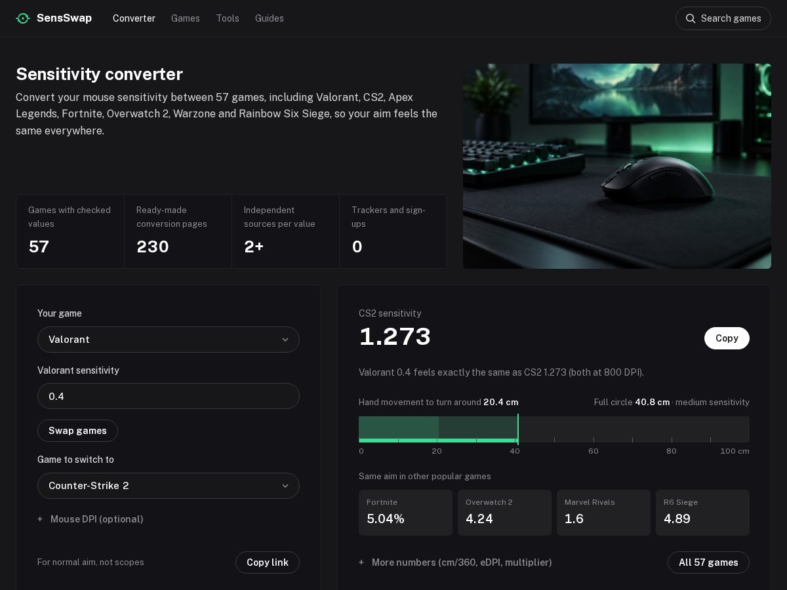The width and height of the screenshot is (787, 590).
Task: Click the 'Same aim in other popular games' label
Action: click(x=425, y=477)
